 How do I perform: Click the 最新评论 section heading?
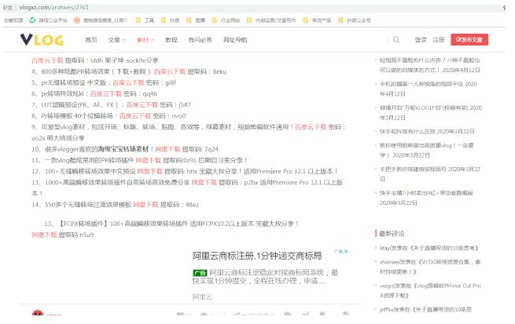(x=392, y=234)
